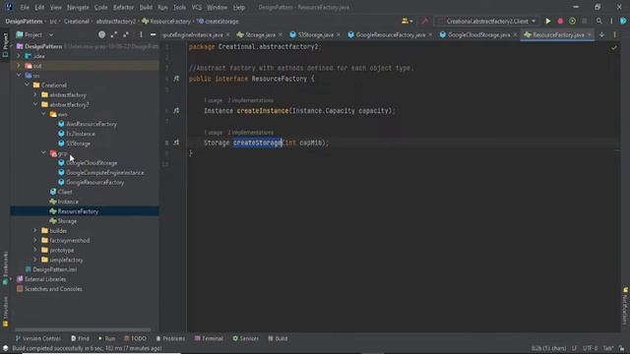Image resolution: width=630 pixels, height=354 pixels.
Task: Collapse all icon in Project panel header
Action: pos(126,35)
